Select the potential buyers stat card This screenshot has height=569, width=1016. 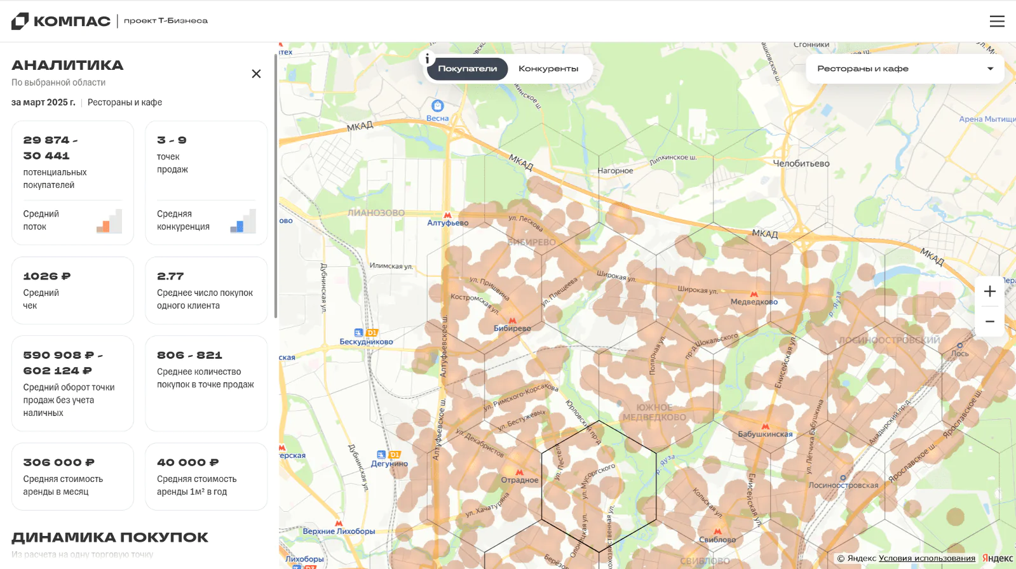72,183
